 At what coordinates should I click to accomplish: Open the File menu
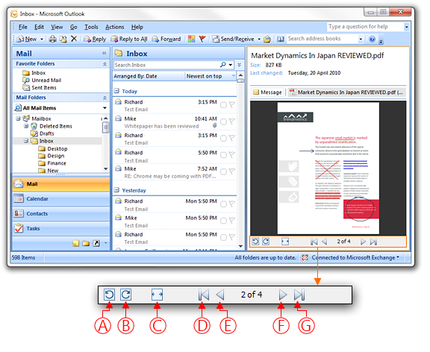tap(22, 27)
